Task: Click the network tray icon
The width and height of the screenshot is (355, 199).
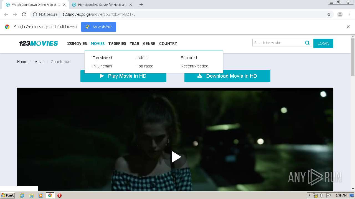Action: (315, 195)
